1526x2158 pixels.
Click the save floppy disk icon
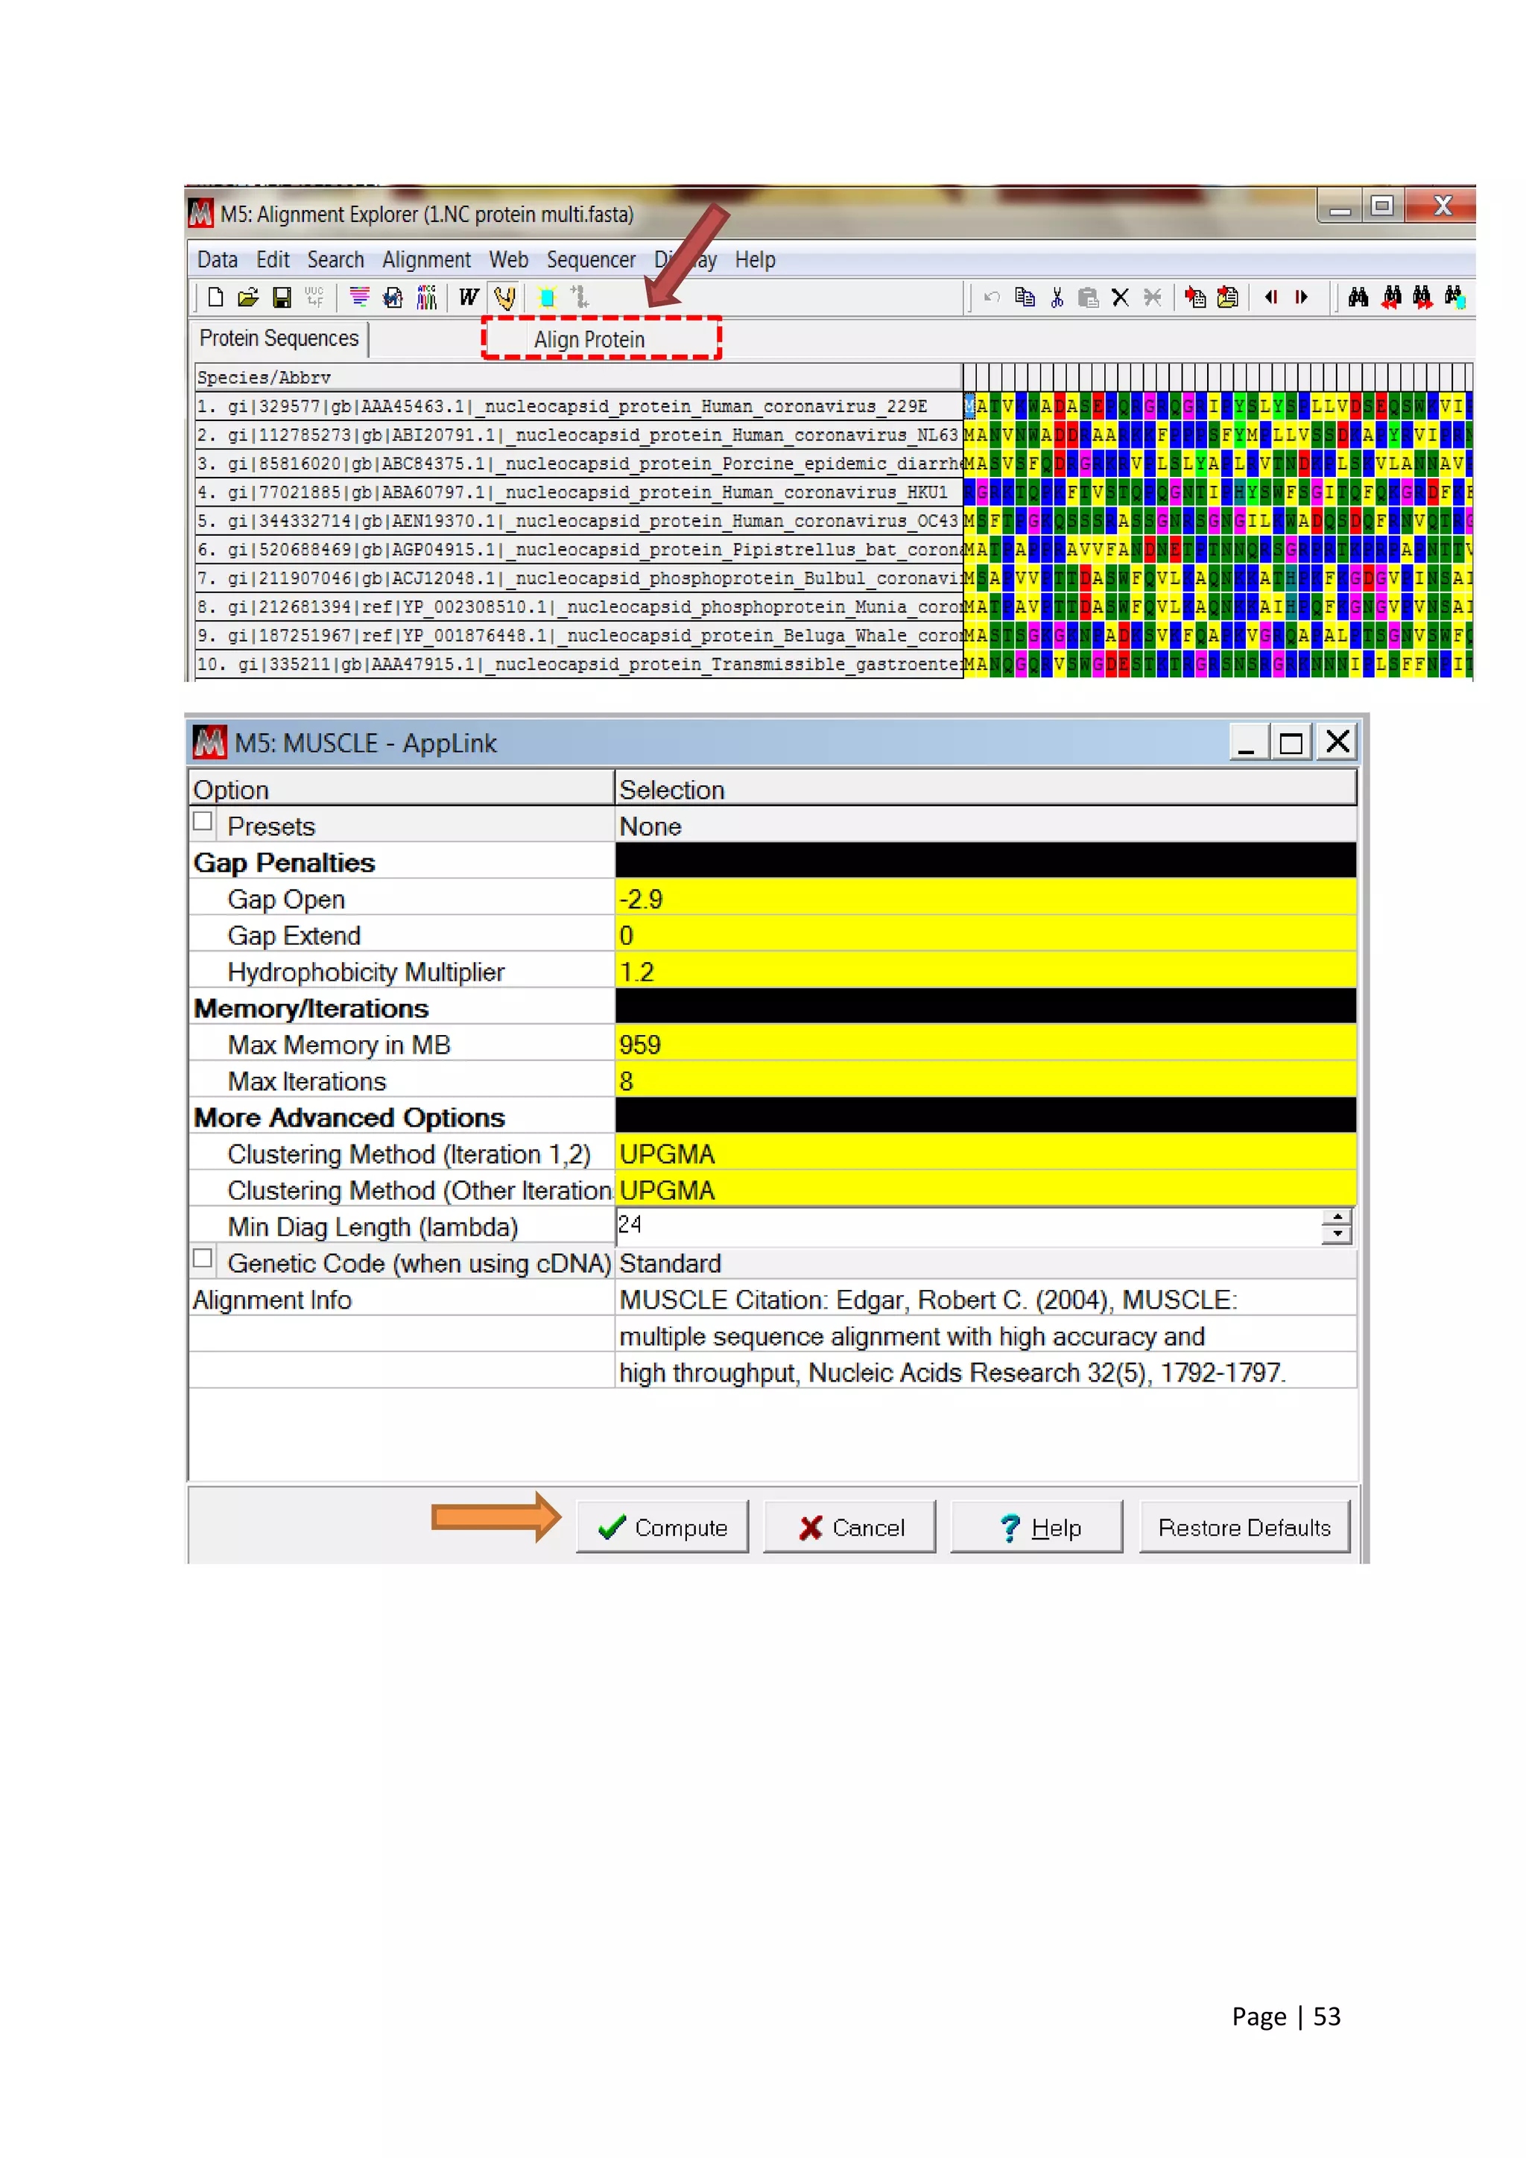[x=281, y=298]
